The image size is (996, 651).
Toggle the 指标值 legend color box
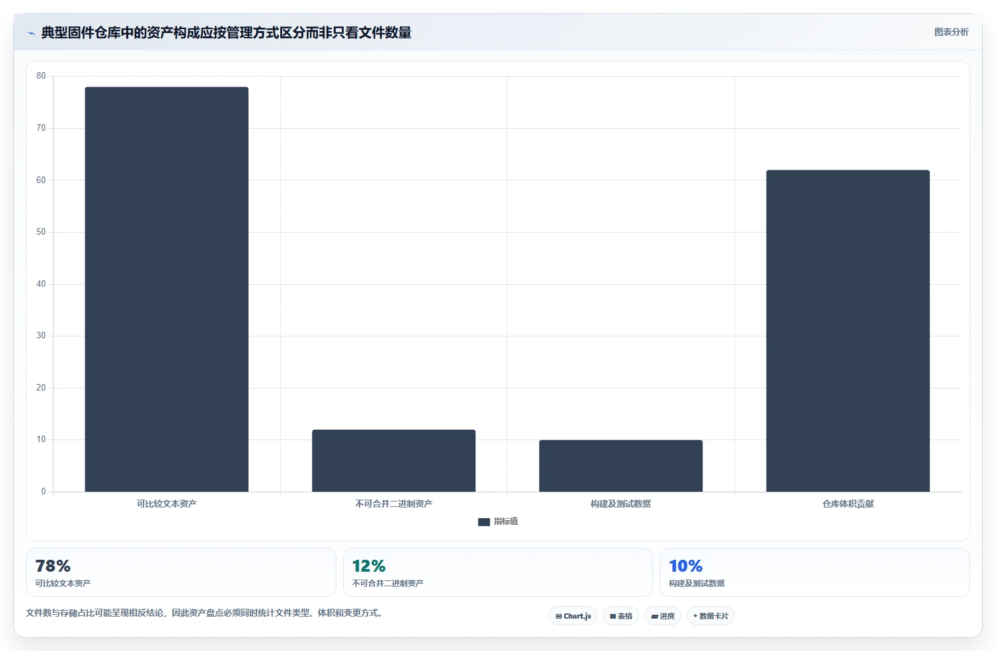(x=484, y=521)
